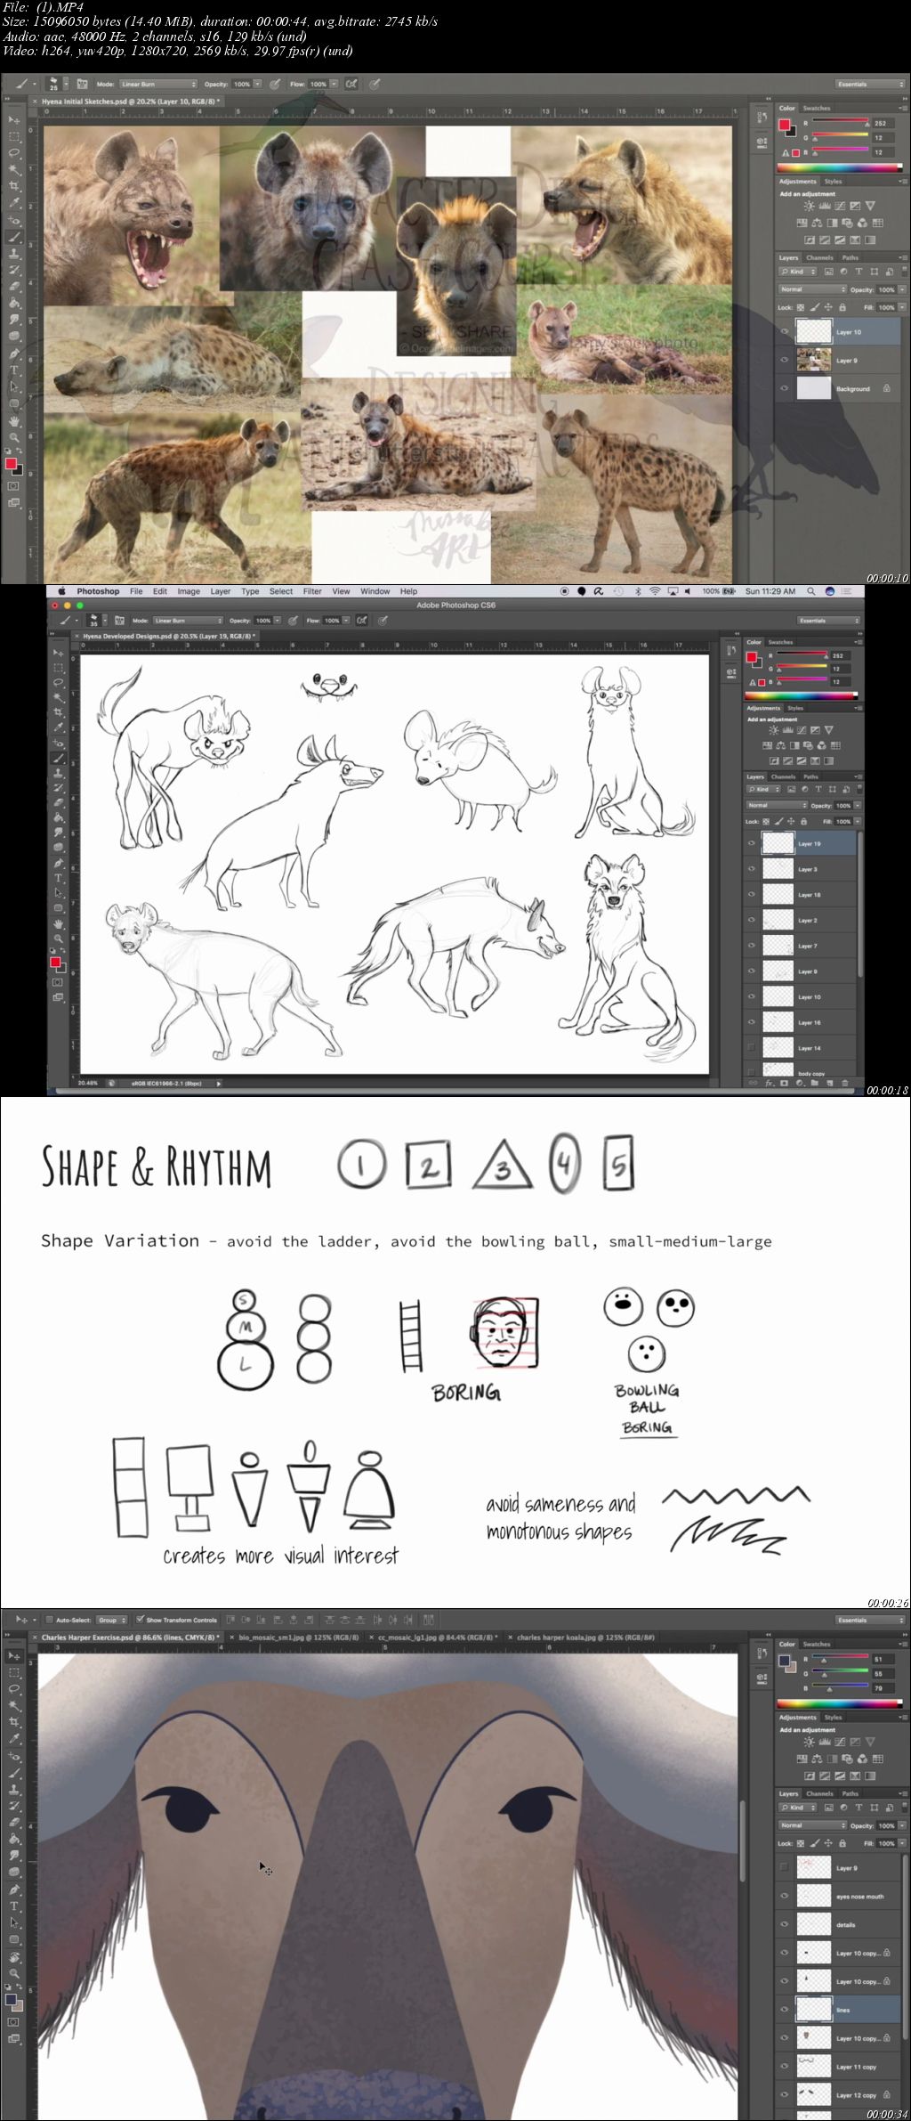The width and height of the screenshot is (911, 2121).
Task: Hide Layer 19 in Hyena Developed Designs window
Action: [752, 843]
